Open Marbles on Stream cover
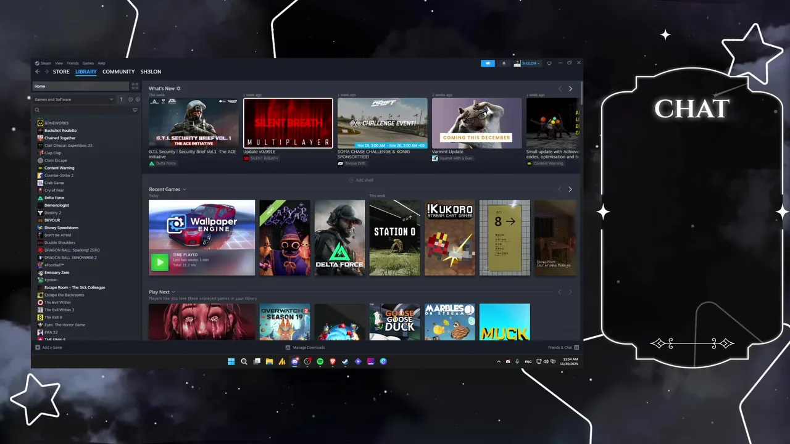 pos(449,321)
